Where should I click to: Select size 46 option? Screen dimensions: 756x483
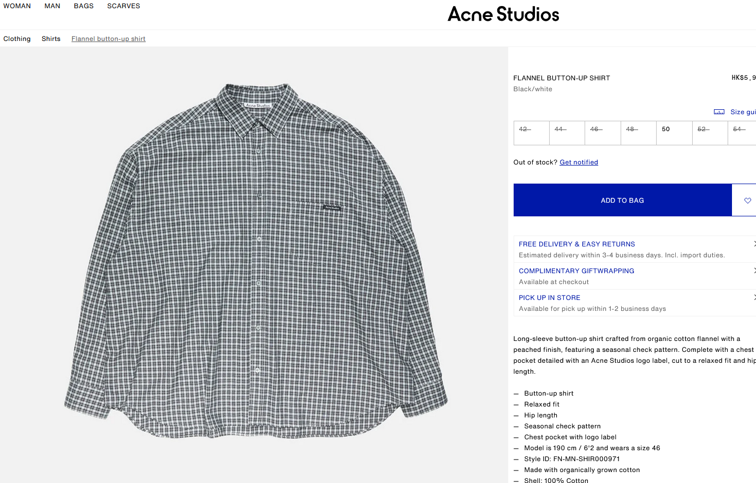pos(602,133)
